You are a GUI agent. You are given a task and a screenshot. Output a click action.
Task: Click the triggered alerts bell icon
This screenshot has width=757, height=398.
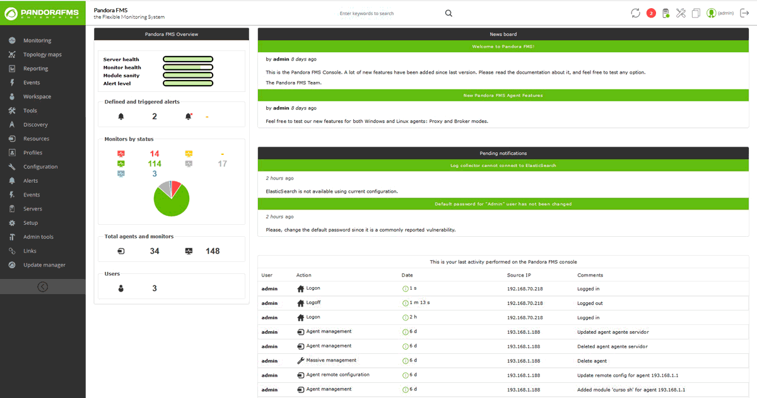pyautogui.click(x=188, y=117)
